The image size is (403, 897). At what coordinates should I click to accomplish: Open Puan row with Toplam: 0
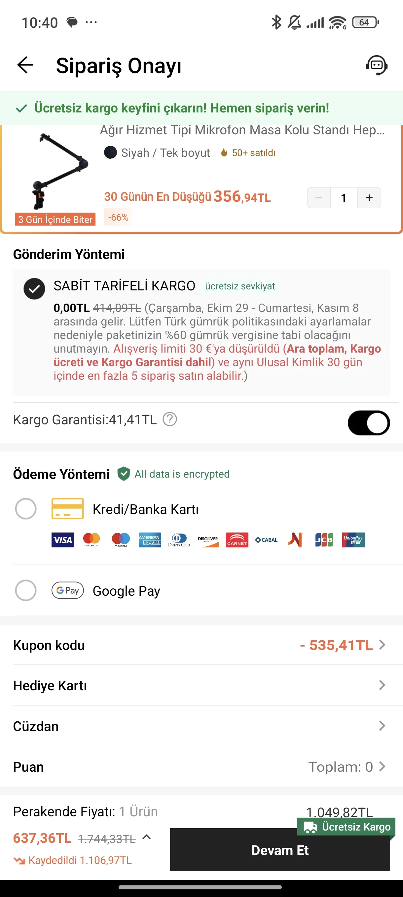[382, 766]
